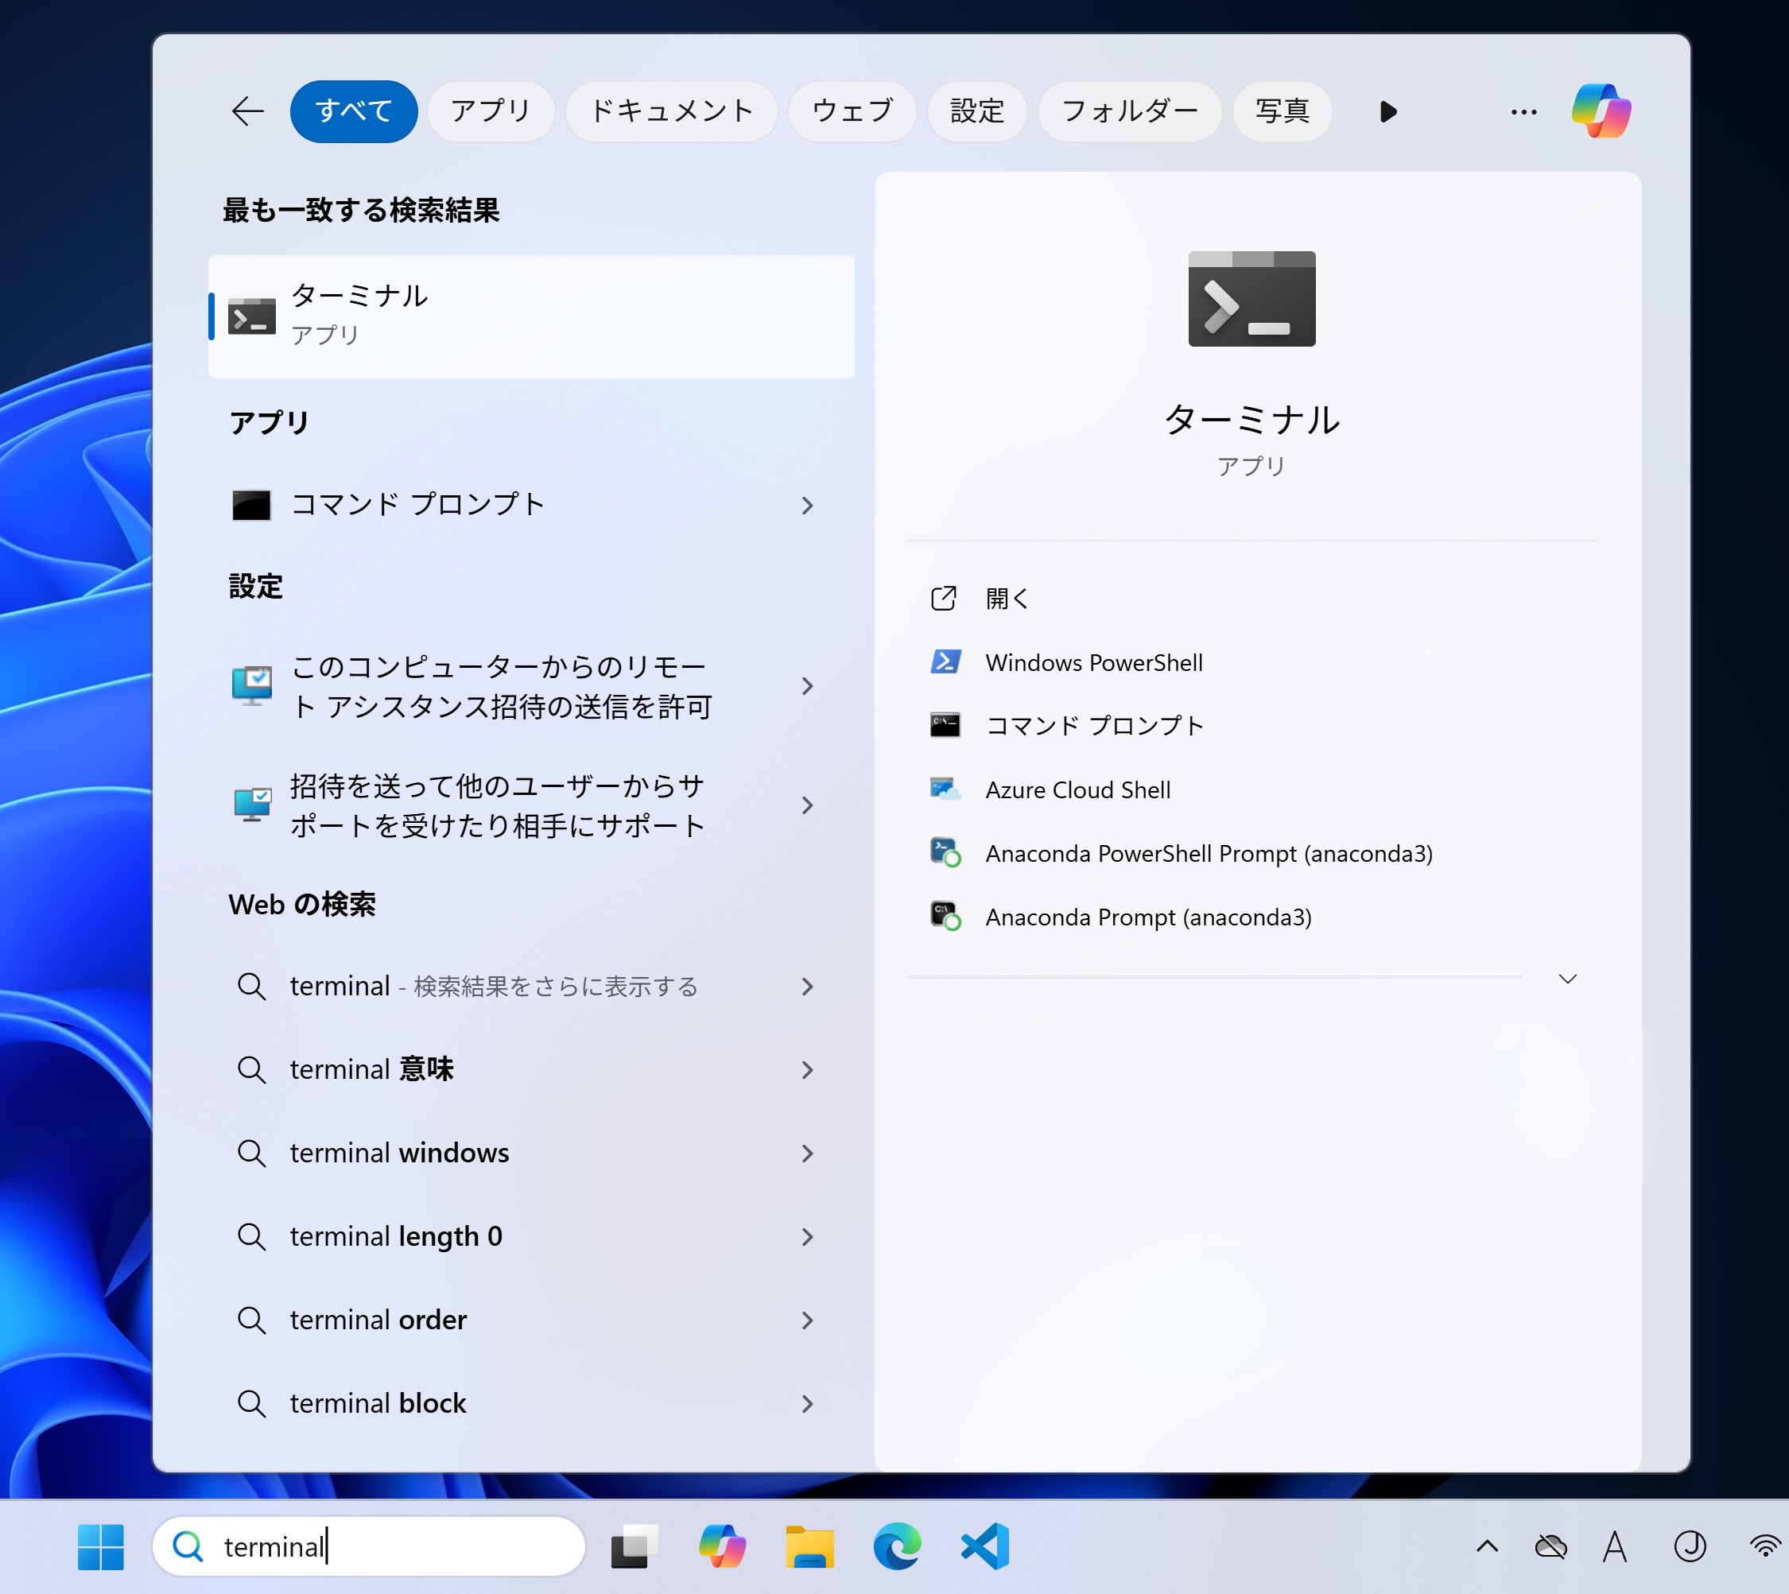
Task: Expand chevron for terminal windows
Action: pyautogui.click(x=807, y=1153)
